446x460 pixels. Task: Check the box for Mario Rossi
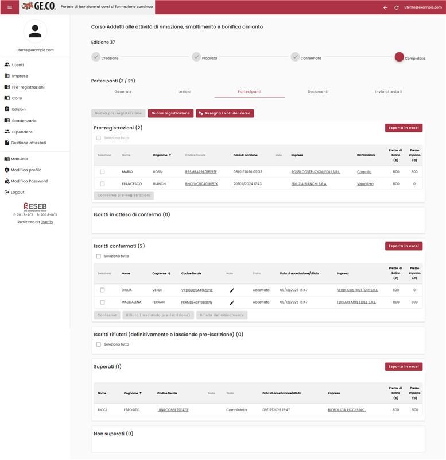[x=102, y=172]
